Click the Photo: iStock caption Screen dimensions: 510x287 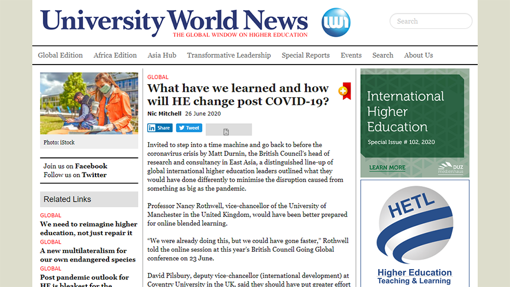(59, 143)
